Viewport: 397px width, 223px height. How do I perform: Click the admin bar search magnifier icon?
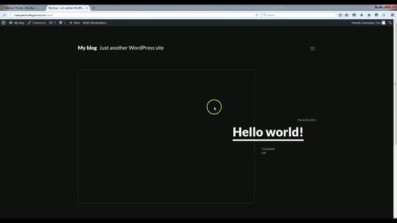[390, 23]
